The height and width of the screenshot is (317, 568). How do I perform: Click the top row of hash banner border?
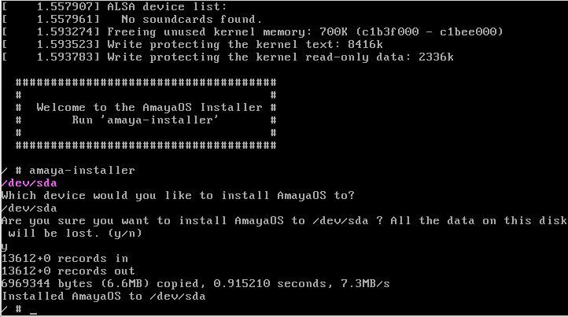pyautogui.click(x=146, y=83)
